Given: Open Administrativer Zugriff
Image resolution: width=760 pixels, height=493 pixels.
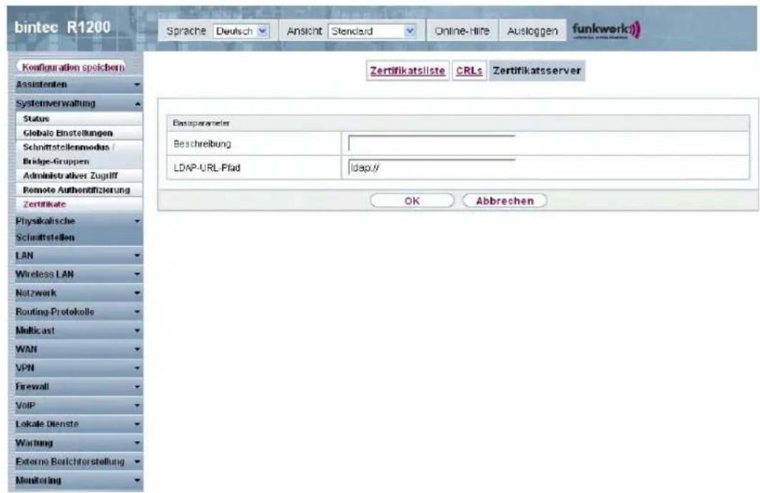Looking at the screenshot, I should tap(80, 176).
